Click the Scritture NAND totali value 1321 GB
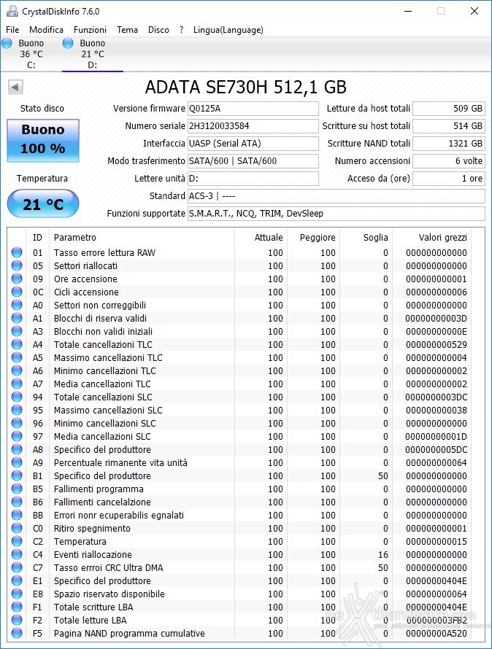Screen dimensions: 492x649 pyautogui.click(x=448, y=144)
